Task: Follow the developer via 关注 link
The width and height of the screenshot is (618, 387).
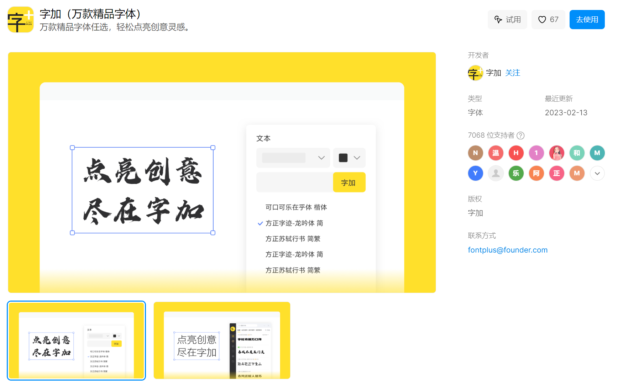Action: pyautogui.click(x=513, y=73)
